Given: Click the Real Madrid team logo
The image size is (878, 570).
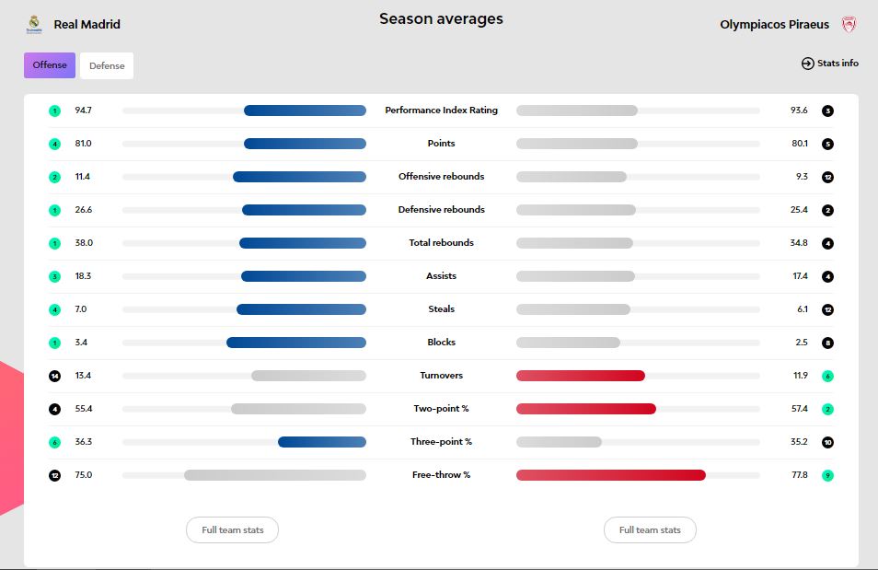Looking at the screenshot, I should [x=34, y=25].
